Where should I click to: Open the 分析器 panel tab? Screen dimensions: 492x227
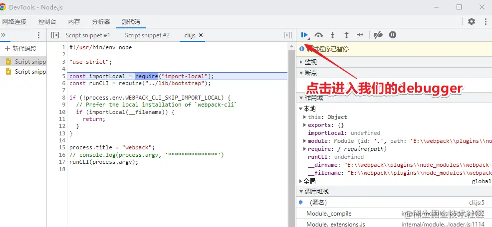coord(101,21)
